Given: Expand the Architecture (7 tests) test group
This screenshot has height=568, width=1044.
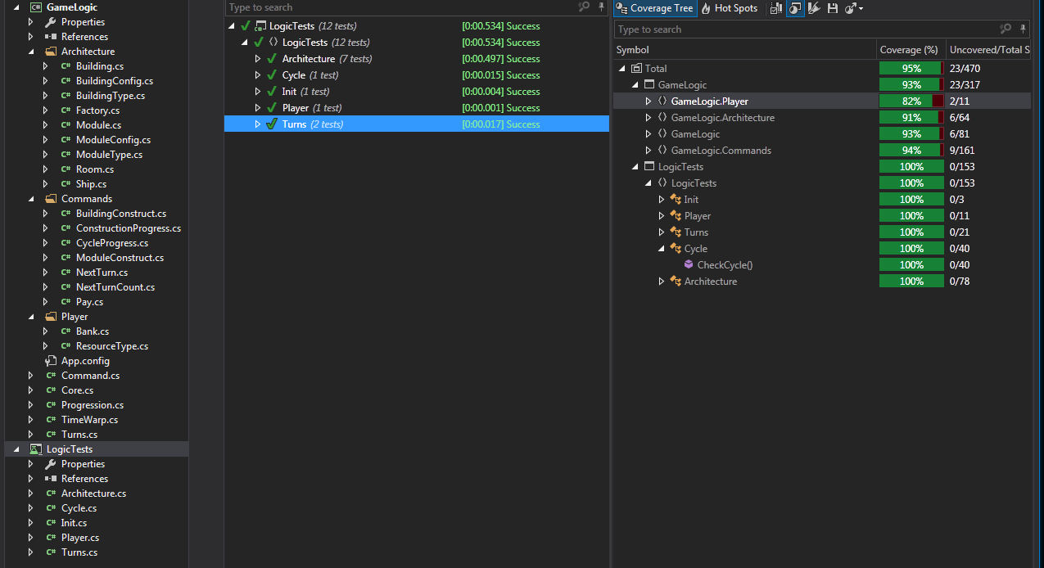Looking at the screenshot, I should (258, 59).
